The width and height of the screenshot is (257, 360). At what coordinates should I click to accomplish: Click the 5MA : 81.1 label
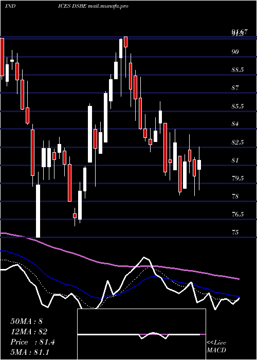click(30, 352)
